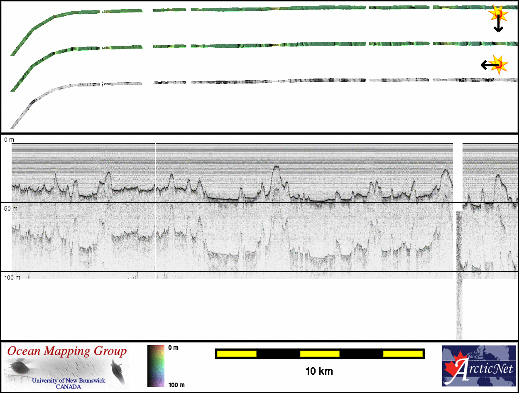Click the thin white vertical gap in sonar profile
Screen dimensions: 519x393
(155, 208)
